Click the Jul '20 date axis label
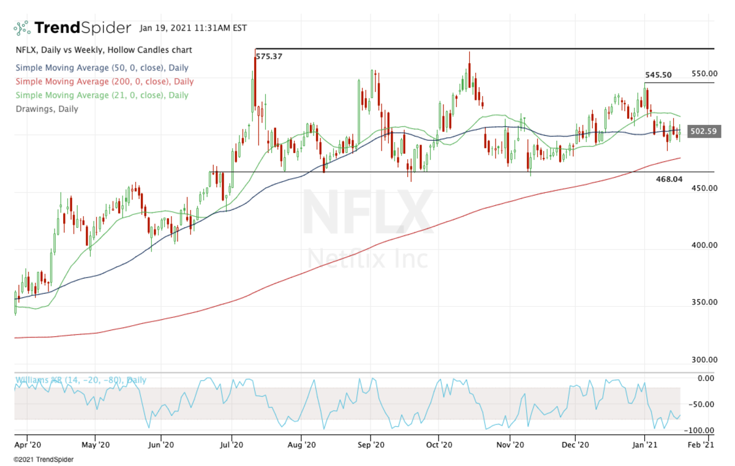The image size is (735, 466). coord(232,445)
